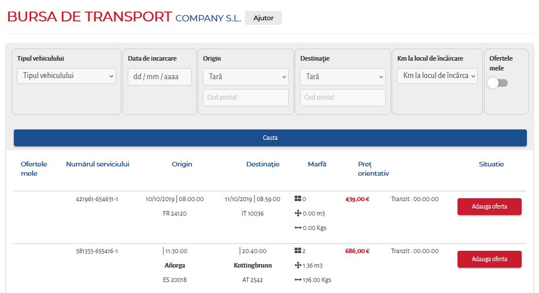Click the pallets icon in row 581333-655416-1
Image resolution: width=539 pixels, height=293 pixels.
pyautogui.click(x=298, y=251)
